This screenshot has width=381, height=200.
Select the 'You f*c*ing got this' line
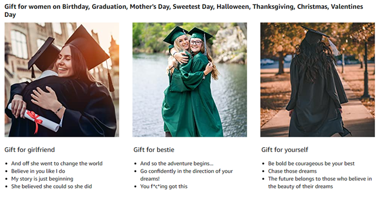pyautogui.click(x=164, y=186)
